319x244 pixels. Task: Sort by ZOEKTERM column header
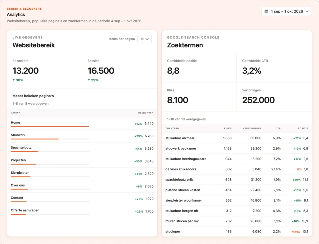[172, 129]
